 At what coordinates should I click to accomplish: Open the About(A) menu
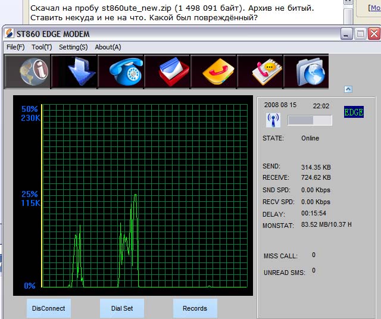click(108, 47)
